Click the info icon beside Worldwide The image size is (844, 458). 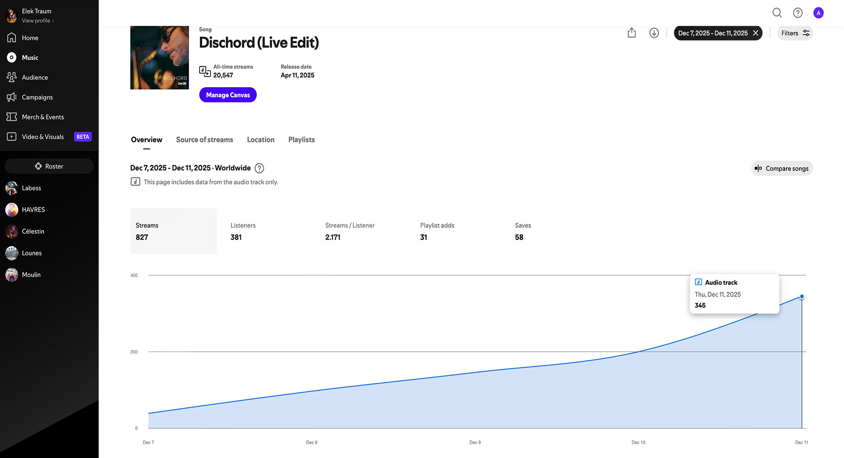click(x=259, y=168)
